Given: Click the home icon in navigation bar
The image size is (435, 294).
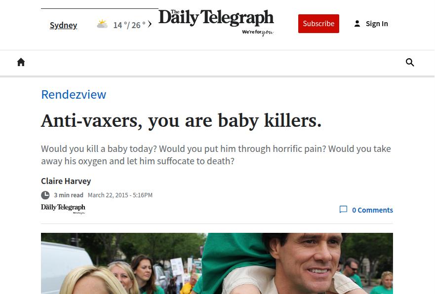Looking at the screenshot, I should coord(21,62).
